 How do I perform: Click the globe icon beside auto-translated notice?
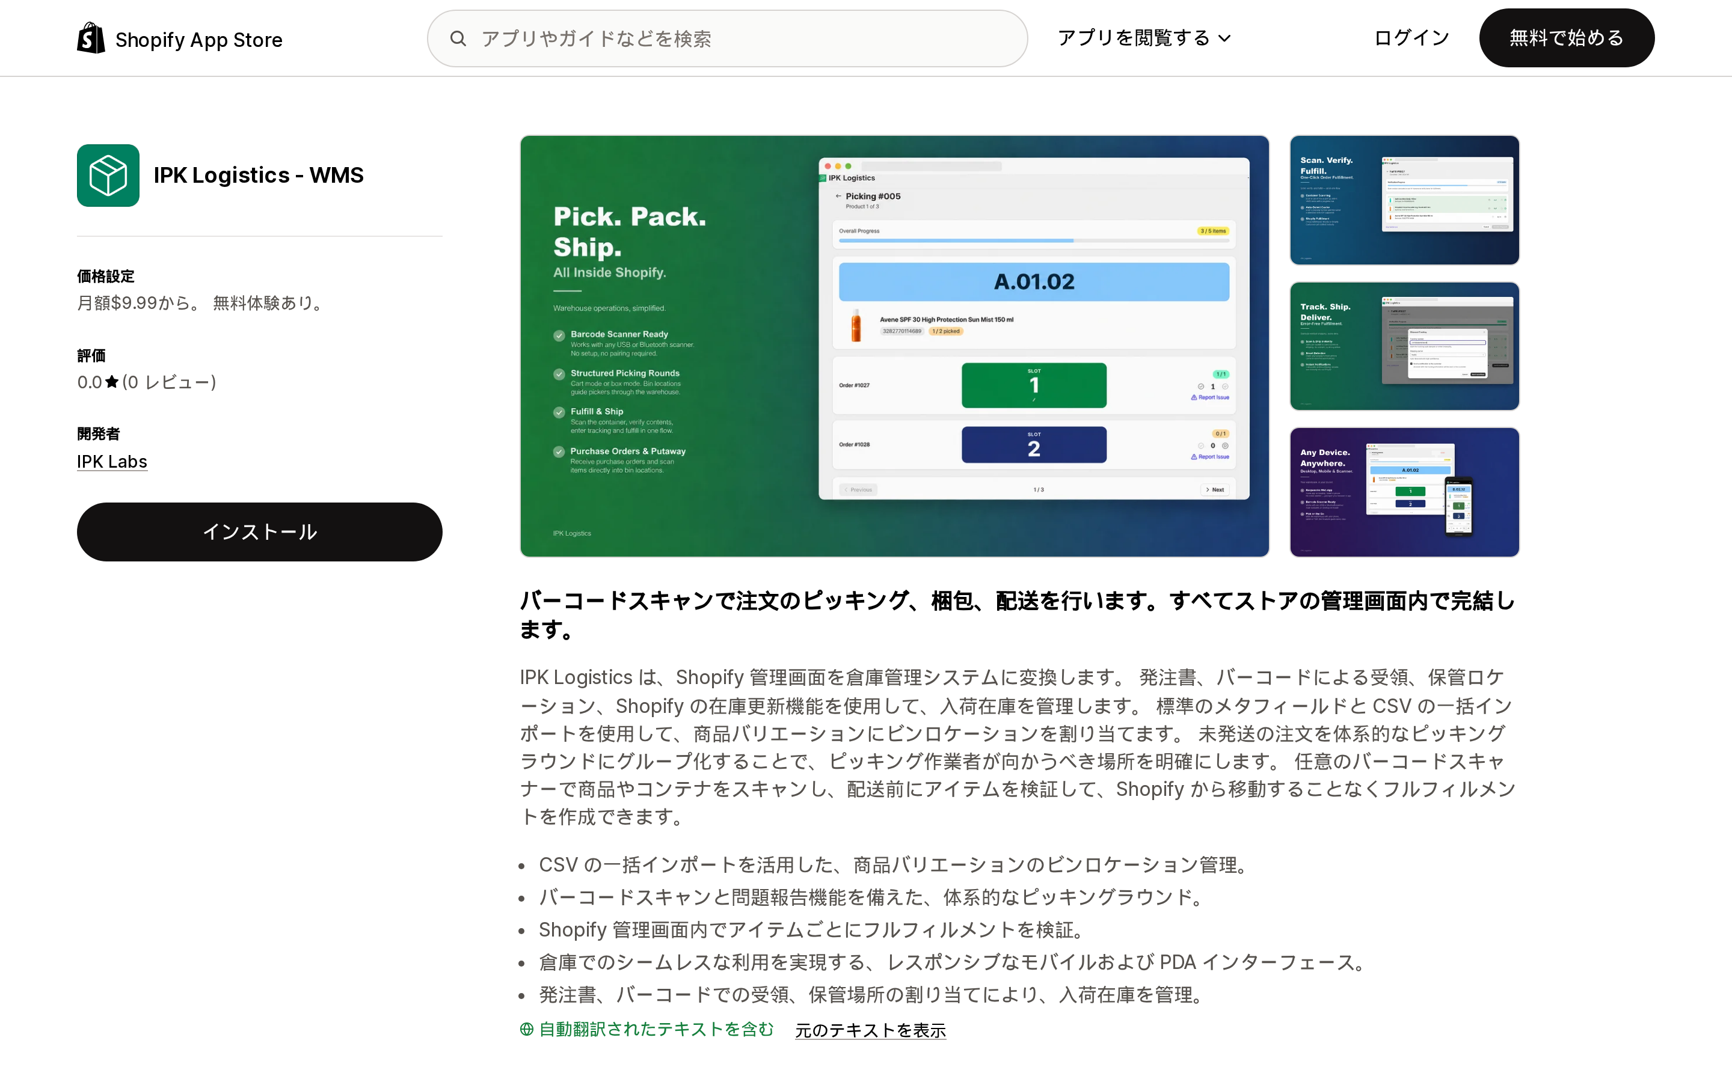(x=527, y=1029)
